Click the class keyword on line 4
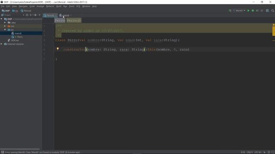 [x=60, y=40]
